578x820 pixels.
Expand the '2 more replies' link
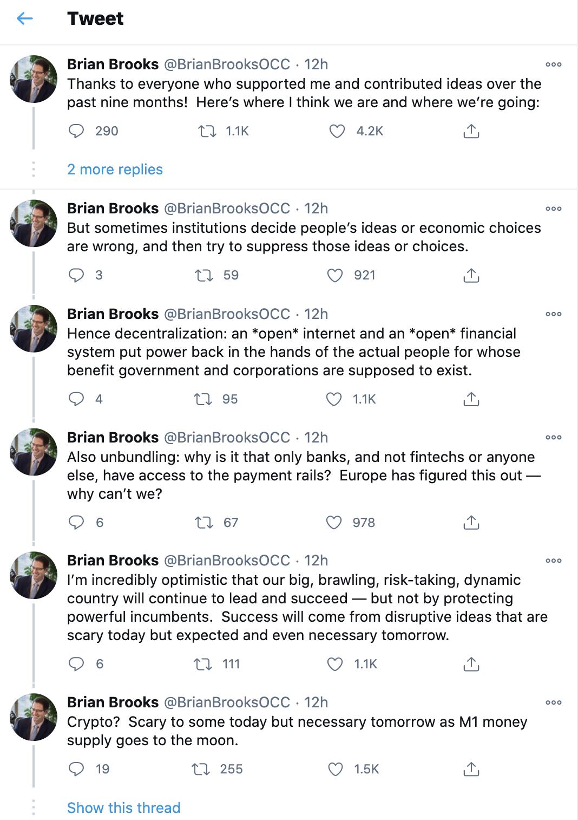point(115,170)
